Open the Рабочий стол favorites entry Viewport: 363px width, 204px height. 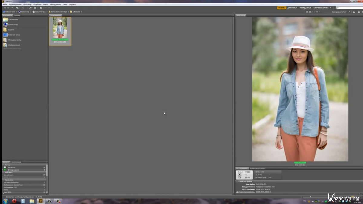pyautogui.click(x=14, y=35)
